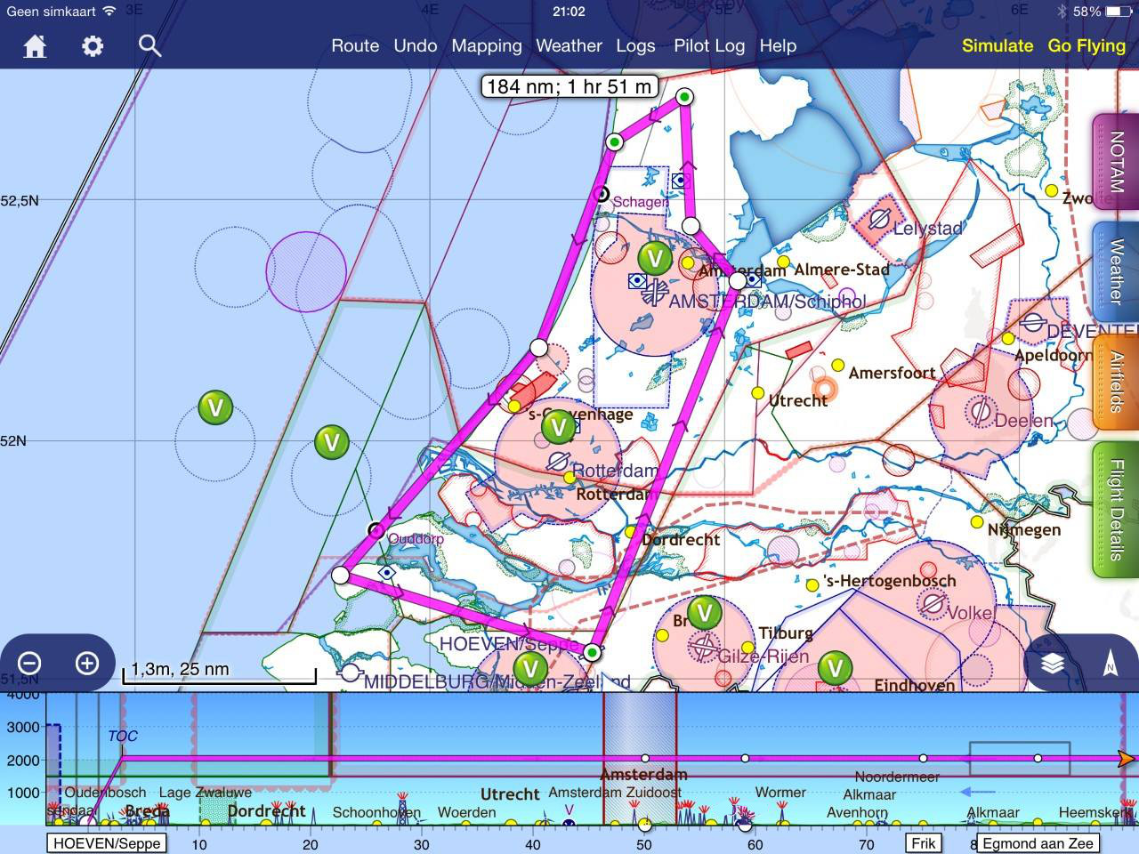Tap the offshore V marker north of Ouddorp
Viewport: 1139px width, 854px height.
click(332, 442)
